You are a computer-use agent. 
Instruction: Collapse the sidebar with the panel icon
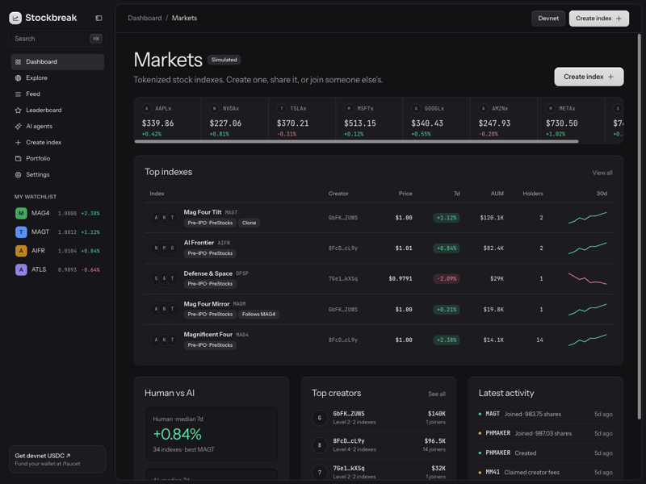(x=99, y=18)
